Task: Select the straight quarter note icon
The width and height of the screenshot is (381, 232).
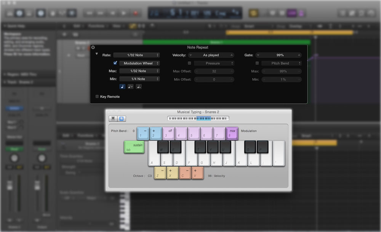Action: point(122,86)
